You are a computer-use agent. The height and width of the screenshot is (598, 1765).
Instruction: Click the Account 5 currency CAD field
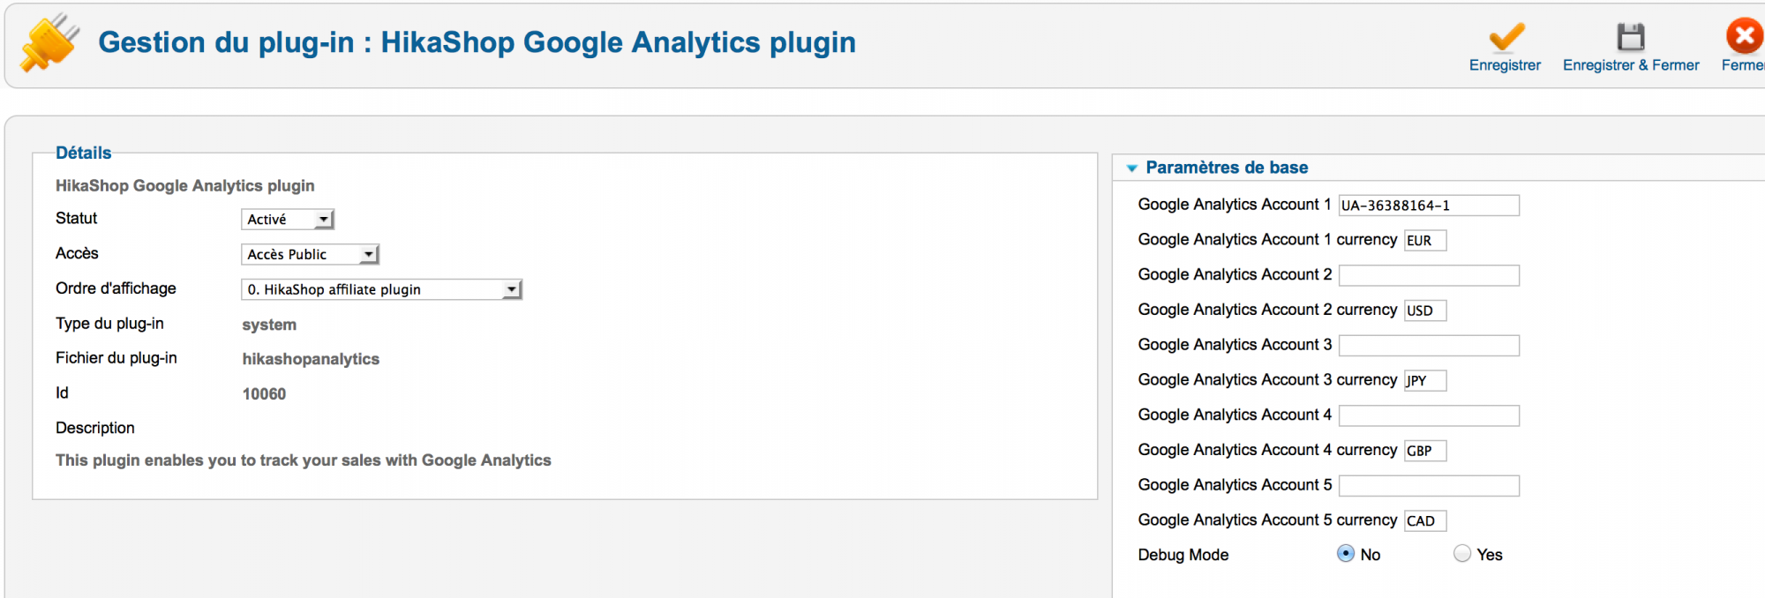tap(1425, 520)
